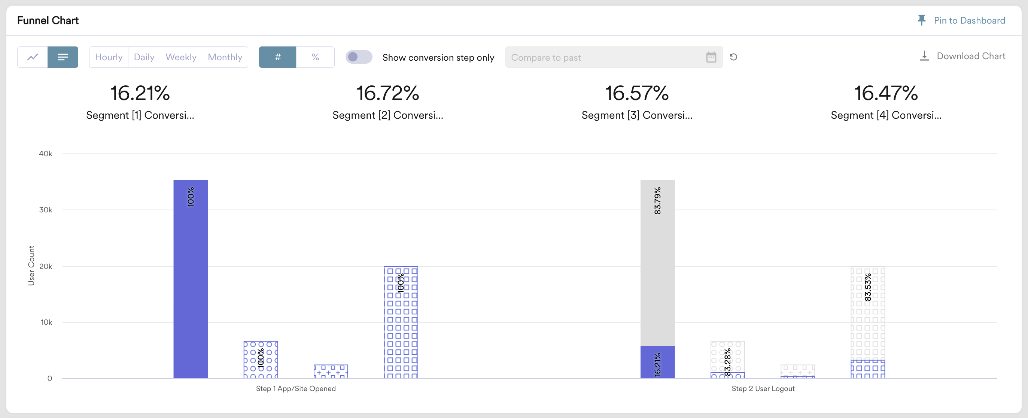Select Daily granularity tab
Viewport: 1028px width, 418px height.
(144, 57)
